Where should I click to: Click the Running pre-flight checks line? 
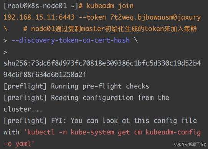76,86
